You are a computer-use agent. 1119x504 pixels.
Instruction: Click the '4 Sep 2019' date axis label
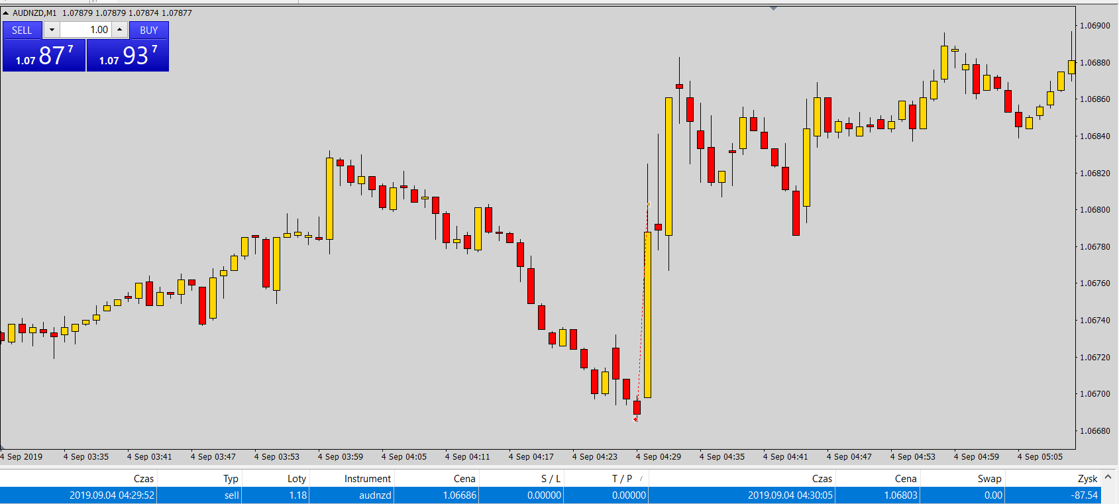[21, 457]
